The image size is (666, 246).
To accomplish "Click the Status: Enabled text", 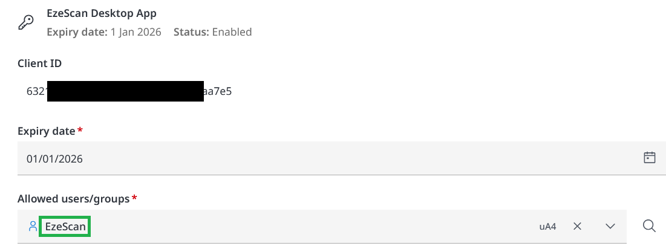I will [x=212, y=32].
